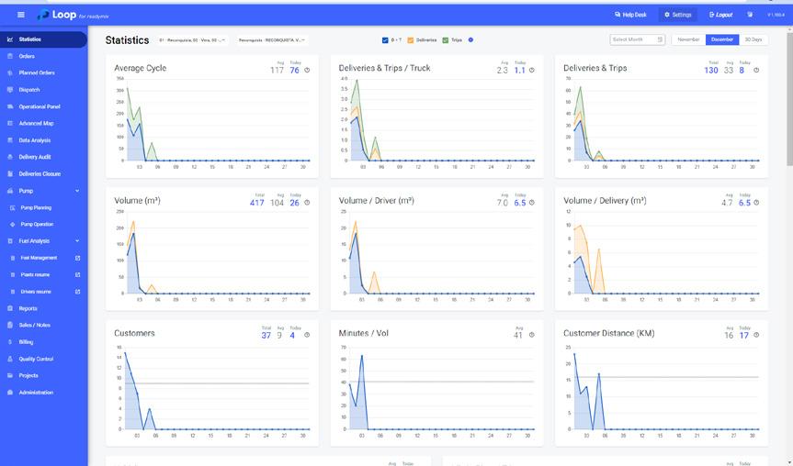Screen dimensions: 793x466
Task: Open the Reconquista region dropdown
Action: pos(272,39)
